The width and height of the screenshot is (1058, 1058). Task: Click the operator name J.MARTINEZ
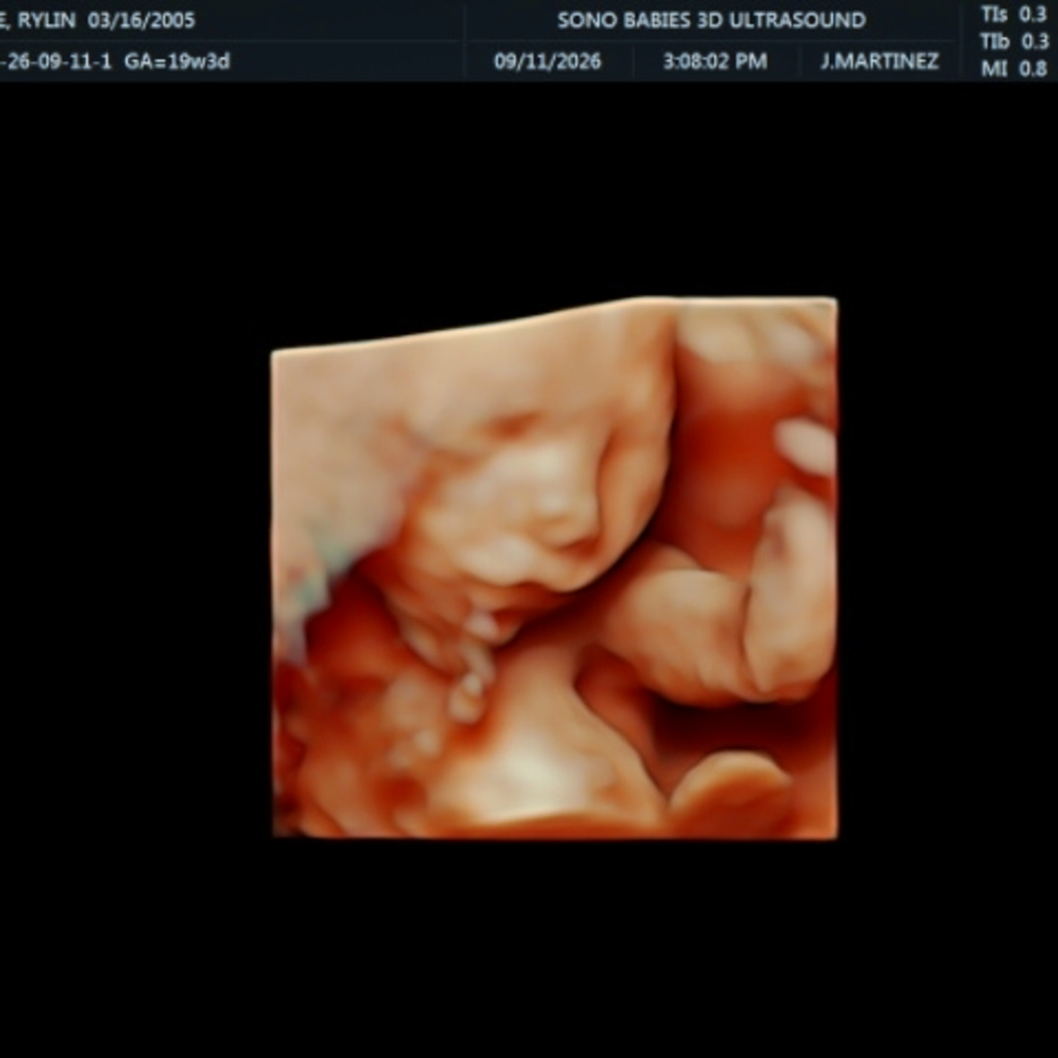click(x=879, y=62)
